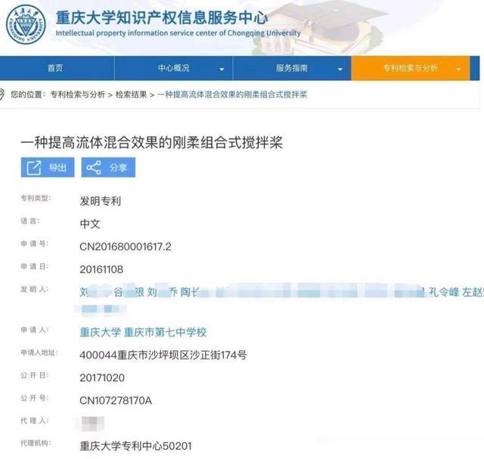Click the large patent title heading
This screenshot has width=484, height=459.
(151, 142)
